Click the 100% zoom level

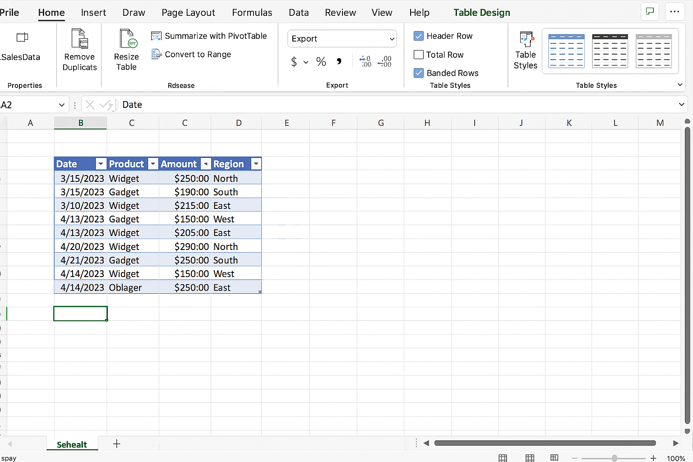tap(676, 458)
